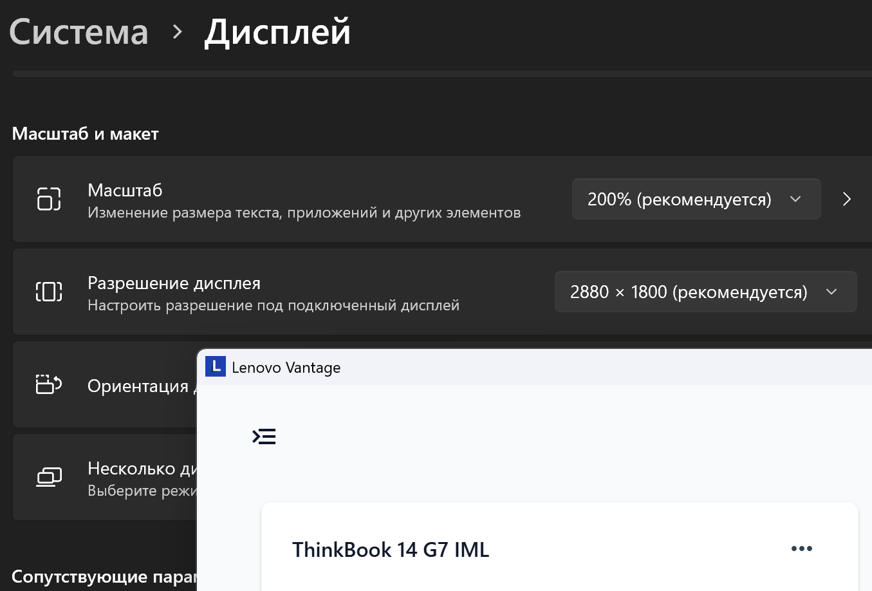
Task: Click the Масштаб и макет section heading
Action: click(85, 134)
